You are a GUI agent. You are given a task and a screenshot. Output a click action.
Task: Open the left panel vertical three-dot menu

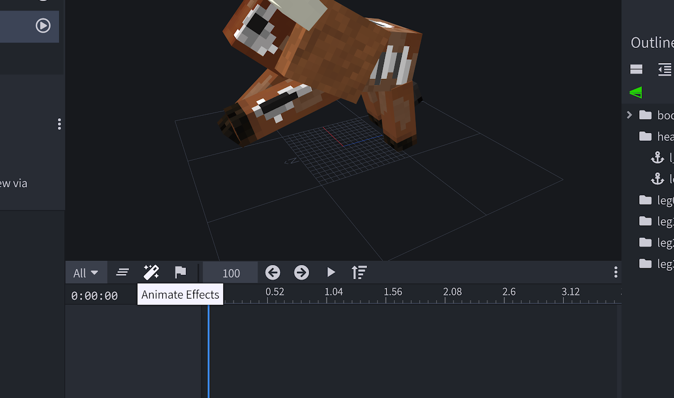point(60,124)
